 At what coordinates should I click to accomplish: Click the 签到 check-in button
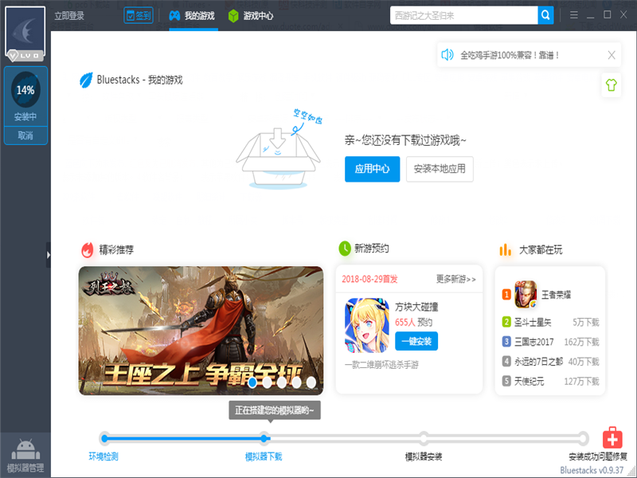pyautogui.click(x=139, y=15)
